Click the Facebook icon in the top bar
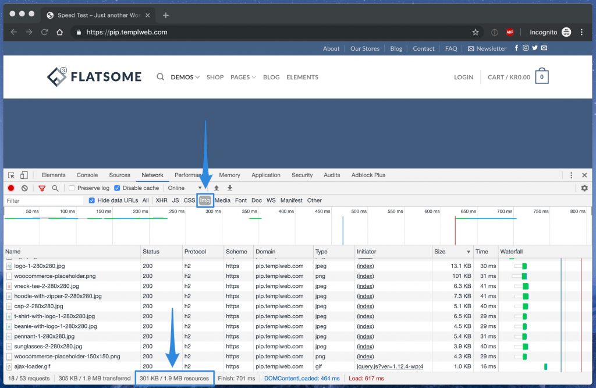Viewport: 596px width, 388px height. [x=516, y=48]
